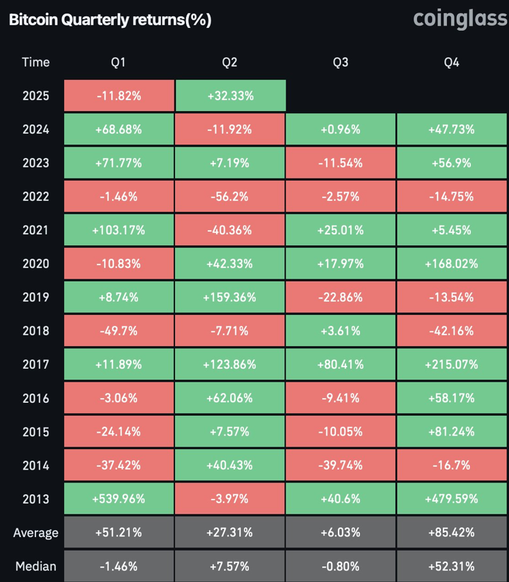The width and height of the screenshot is (509, 582).
Task: Select the 2022 Q2 -56.2% cell
Action: (230, 197)
